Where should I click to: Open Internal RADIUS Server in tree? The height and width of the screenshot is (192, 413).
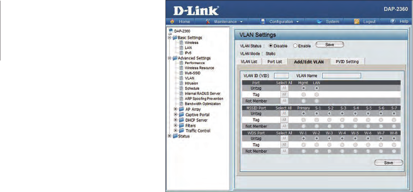click(203, 93)
